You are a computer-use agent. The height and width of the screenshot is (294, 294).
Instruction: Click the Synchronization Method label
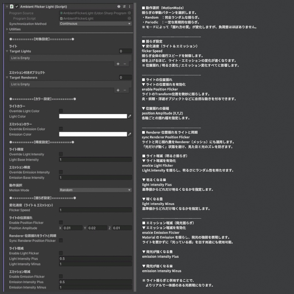pos(28,24)
